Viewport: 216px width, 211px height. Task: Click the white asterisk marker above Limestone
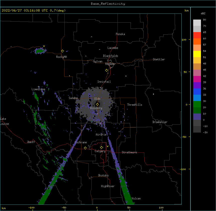pos(39,87)
